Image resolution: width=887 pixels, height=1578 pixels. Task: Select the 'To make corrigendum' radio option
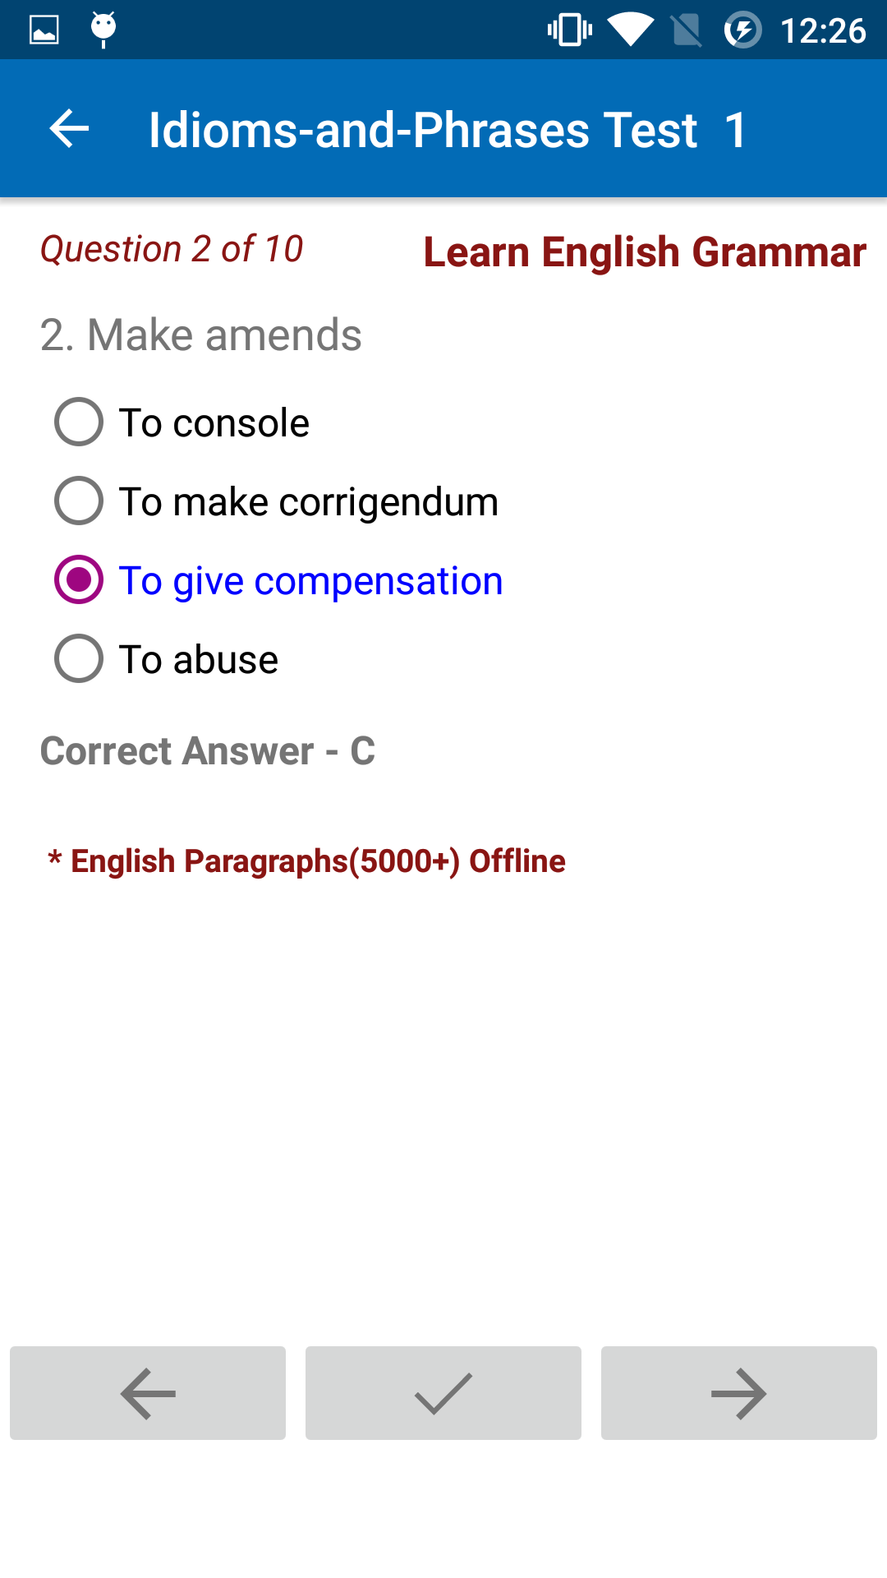pos(79,501)
